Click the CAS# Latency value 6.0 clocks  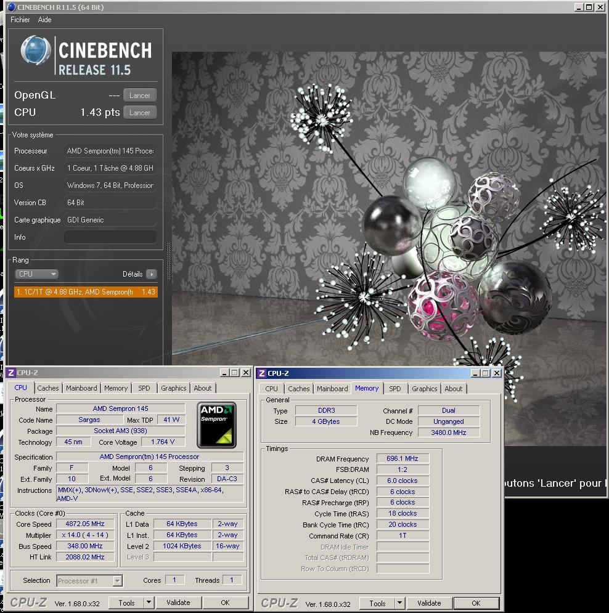point(403,481)
